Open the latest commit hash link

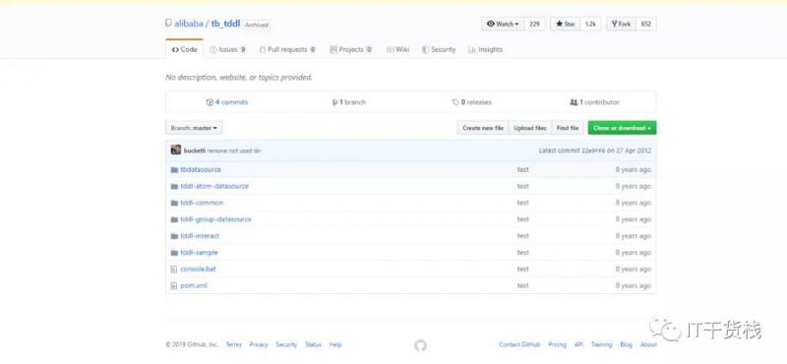(x=593, y=151)
